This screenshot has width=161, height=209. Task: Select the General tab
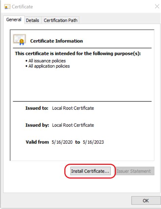(x=14, y=20)
